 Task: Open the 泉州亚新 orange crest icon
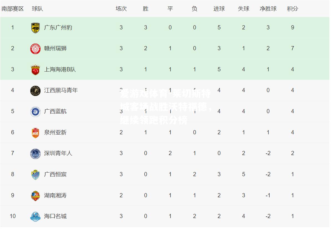pyautogui.click(x=35, y=133)
